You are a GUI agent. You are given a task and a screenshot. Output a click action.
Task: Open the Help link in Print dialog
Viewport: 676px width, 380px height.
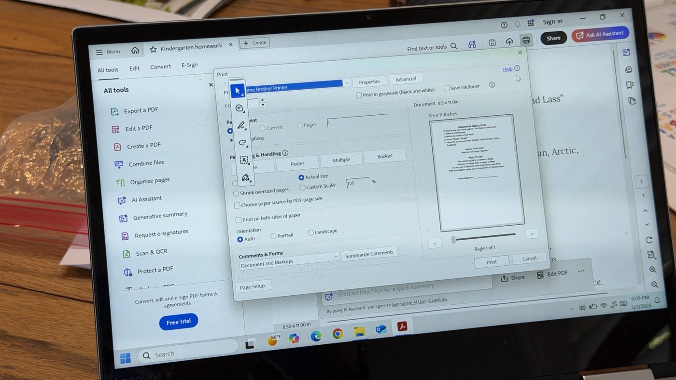(x=507, y=69)
